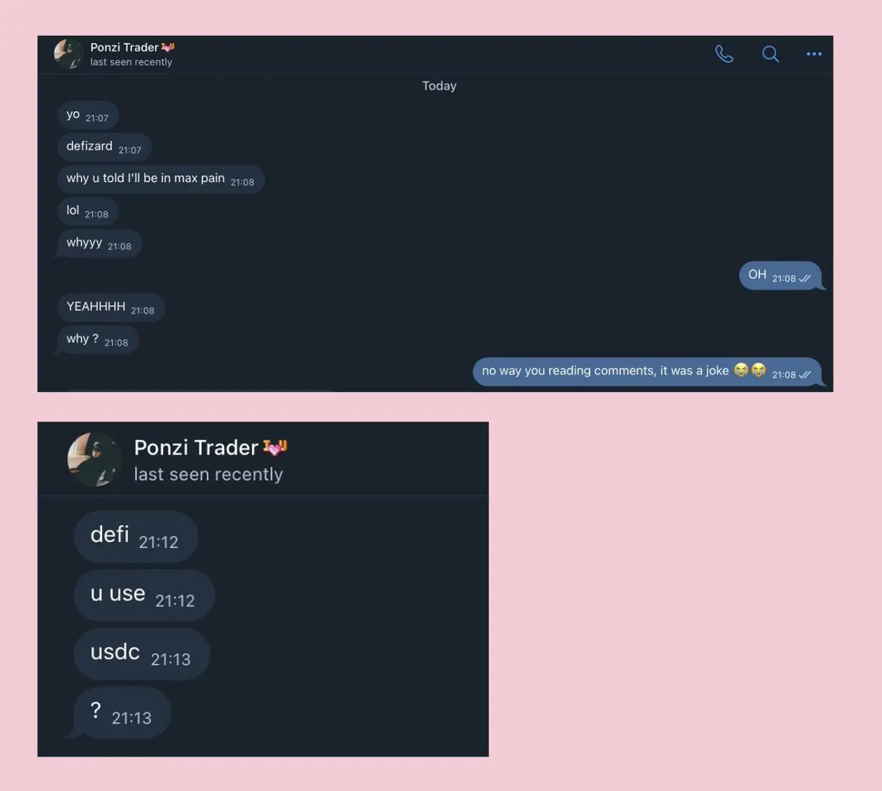Click the "why u told I'll be in max pain" message

[160, 179]
